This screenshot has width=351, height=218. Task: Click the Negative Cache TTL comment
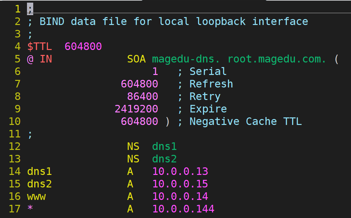245,122
